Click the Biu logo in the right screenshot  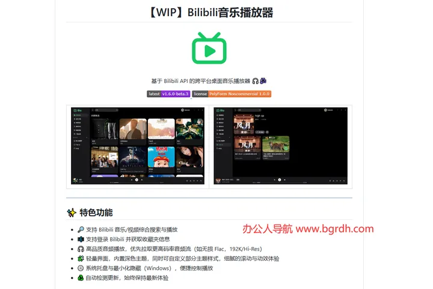220,111
